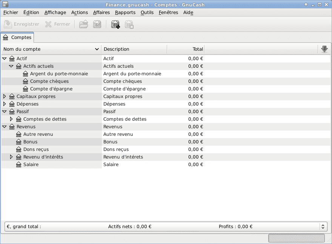
Task: Click the GnuCash icon in the title bar
Action: click(5, 5)
